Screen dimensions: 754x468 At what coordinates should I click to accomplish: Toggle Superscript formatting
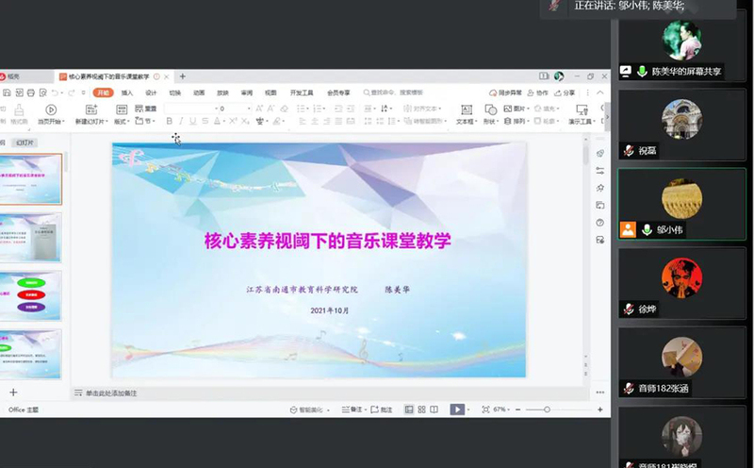click(x=233, y=121)
